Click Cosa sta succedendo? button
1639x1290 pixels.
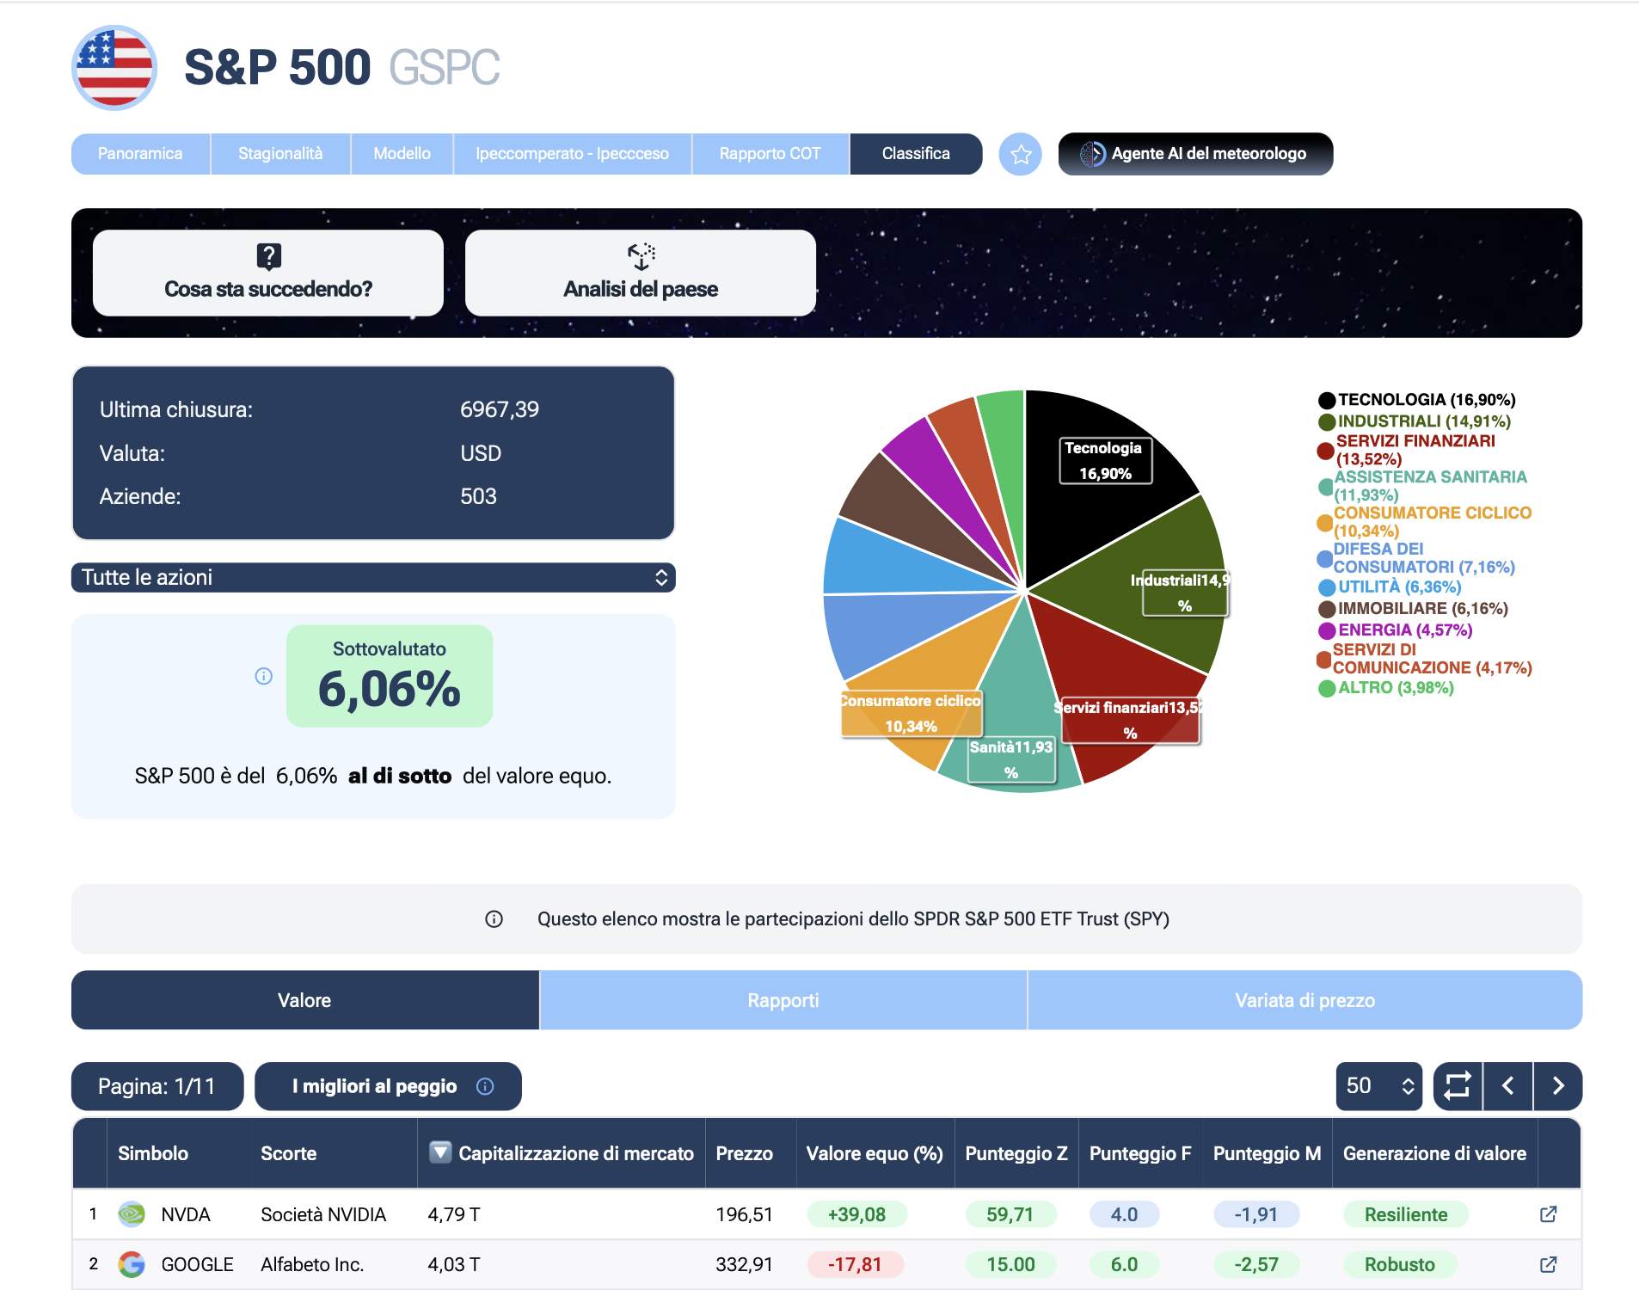(268, 273)
